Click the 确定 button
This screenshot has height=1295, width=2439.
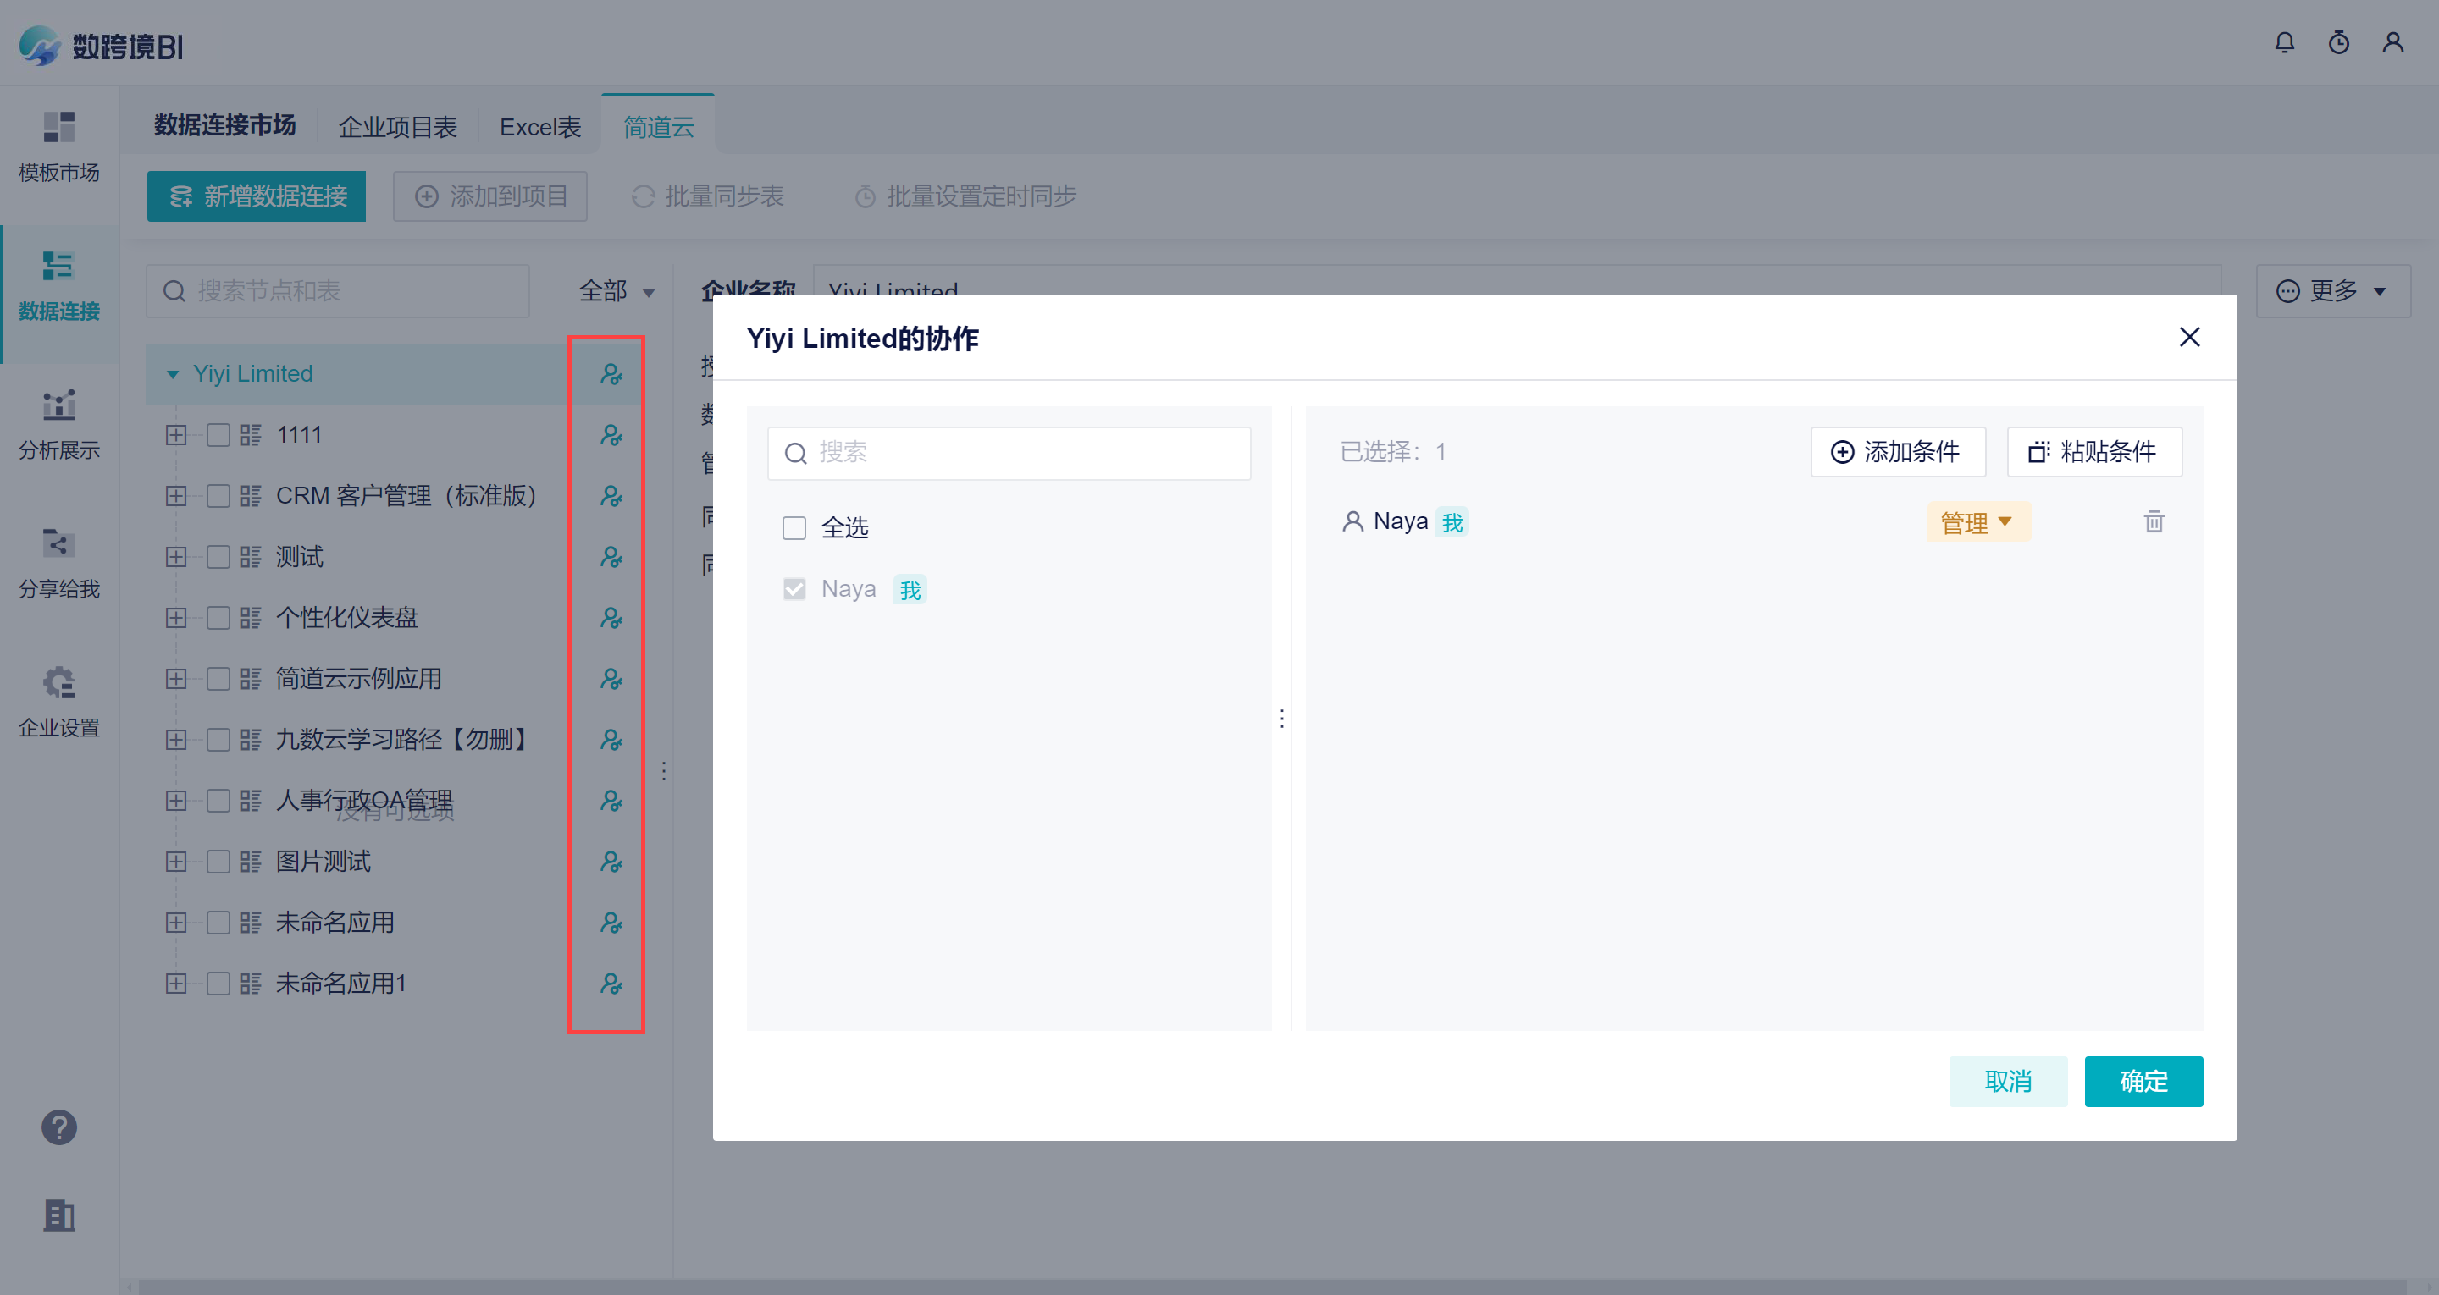pos(2142,1080)
